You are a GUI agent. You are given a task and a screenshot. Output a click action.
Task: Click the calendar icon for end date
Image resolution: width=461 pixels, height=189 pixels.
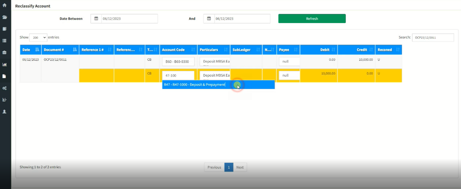[209, 19]
